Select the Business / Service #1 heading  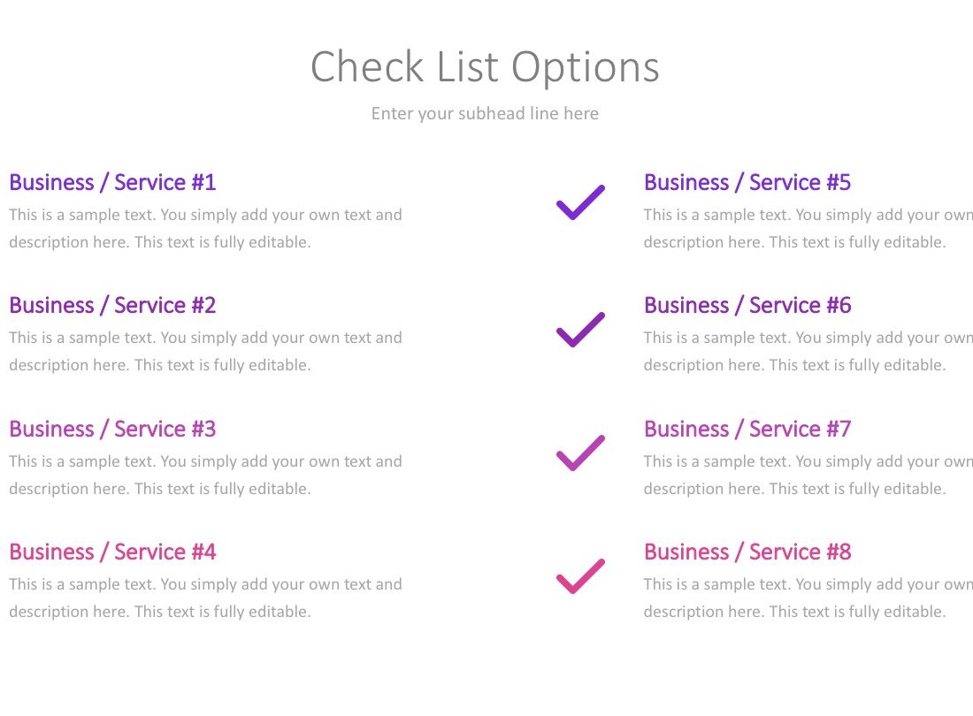[112, 182]
